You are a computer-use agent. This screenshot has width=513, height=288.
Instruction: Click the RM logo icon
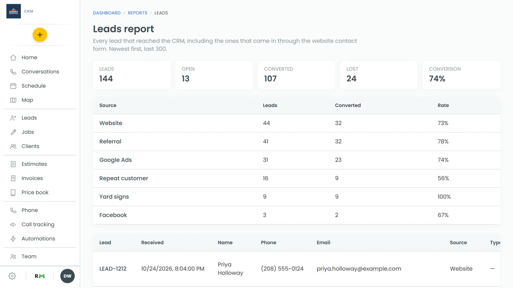[x=40, y=276]
